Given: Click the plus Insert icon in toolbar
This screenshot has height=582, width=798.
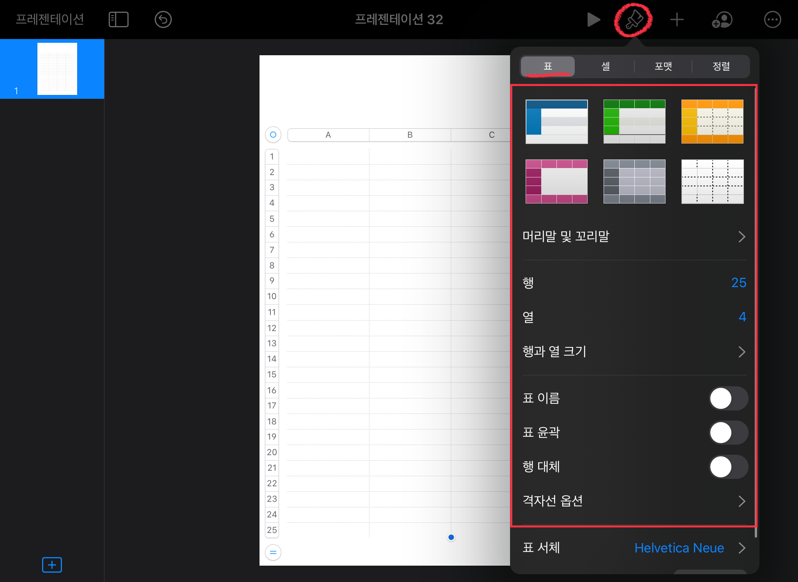Looking at the screenshot, I should (x=677, y=19).
